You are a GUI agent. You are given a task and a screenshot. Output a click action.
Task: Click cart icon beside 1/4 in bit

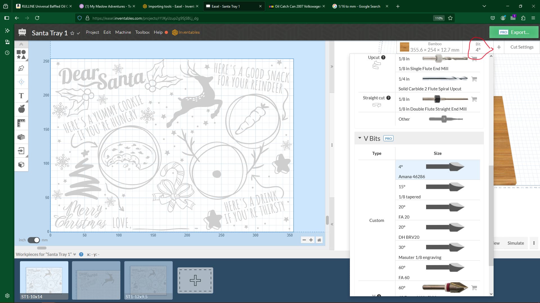pyautogui.click(x=474, y=79)
